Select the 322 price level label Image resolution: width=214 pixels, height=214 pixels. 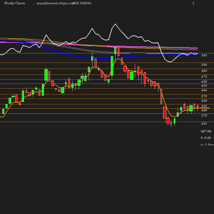click(x=204, y=106)
